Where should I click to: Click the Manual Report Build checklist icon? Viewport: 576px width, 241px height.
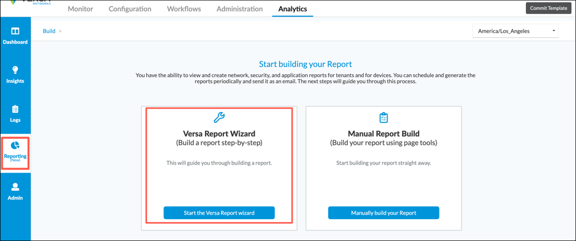[384, 117]
